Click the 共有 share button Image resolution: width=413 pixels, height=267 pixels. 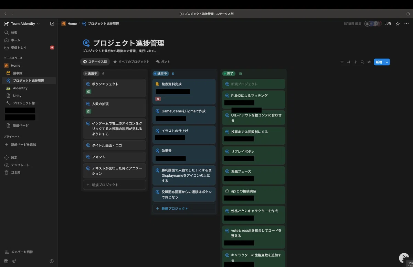(388, 24)
